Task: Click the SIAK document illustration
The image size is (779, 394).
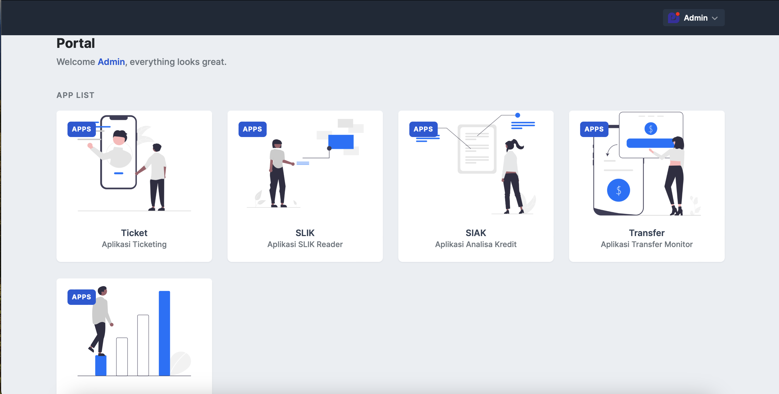Action: tap(477, 149)
